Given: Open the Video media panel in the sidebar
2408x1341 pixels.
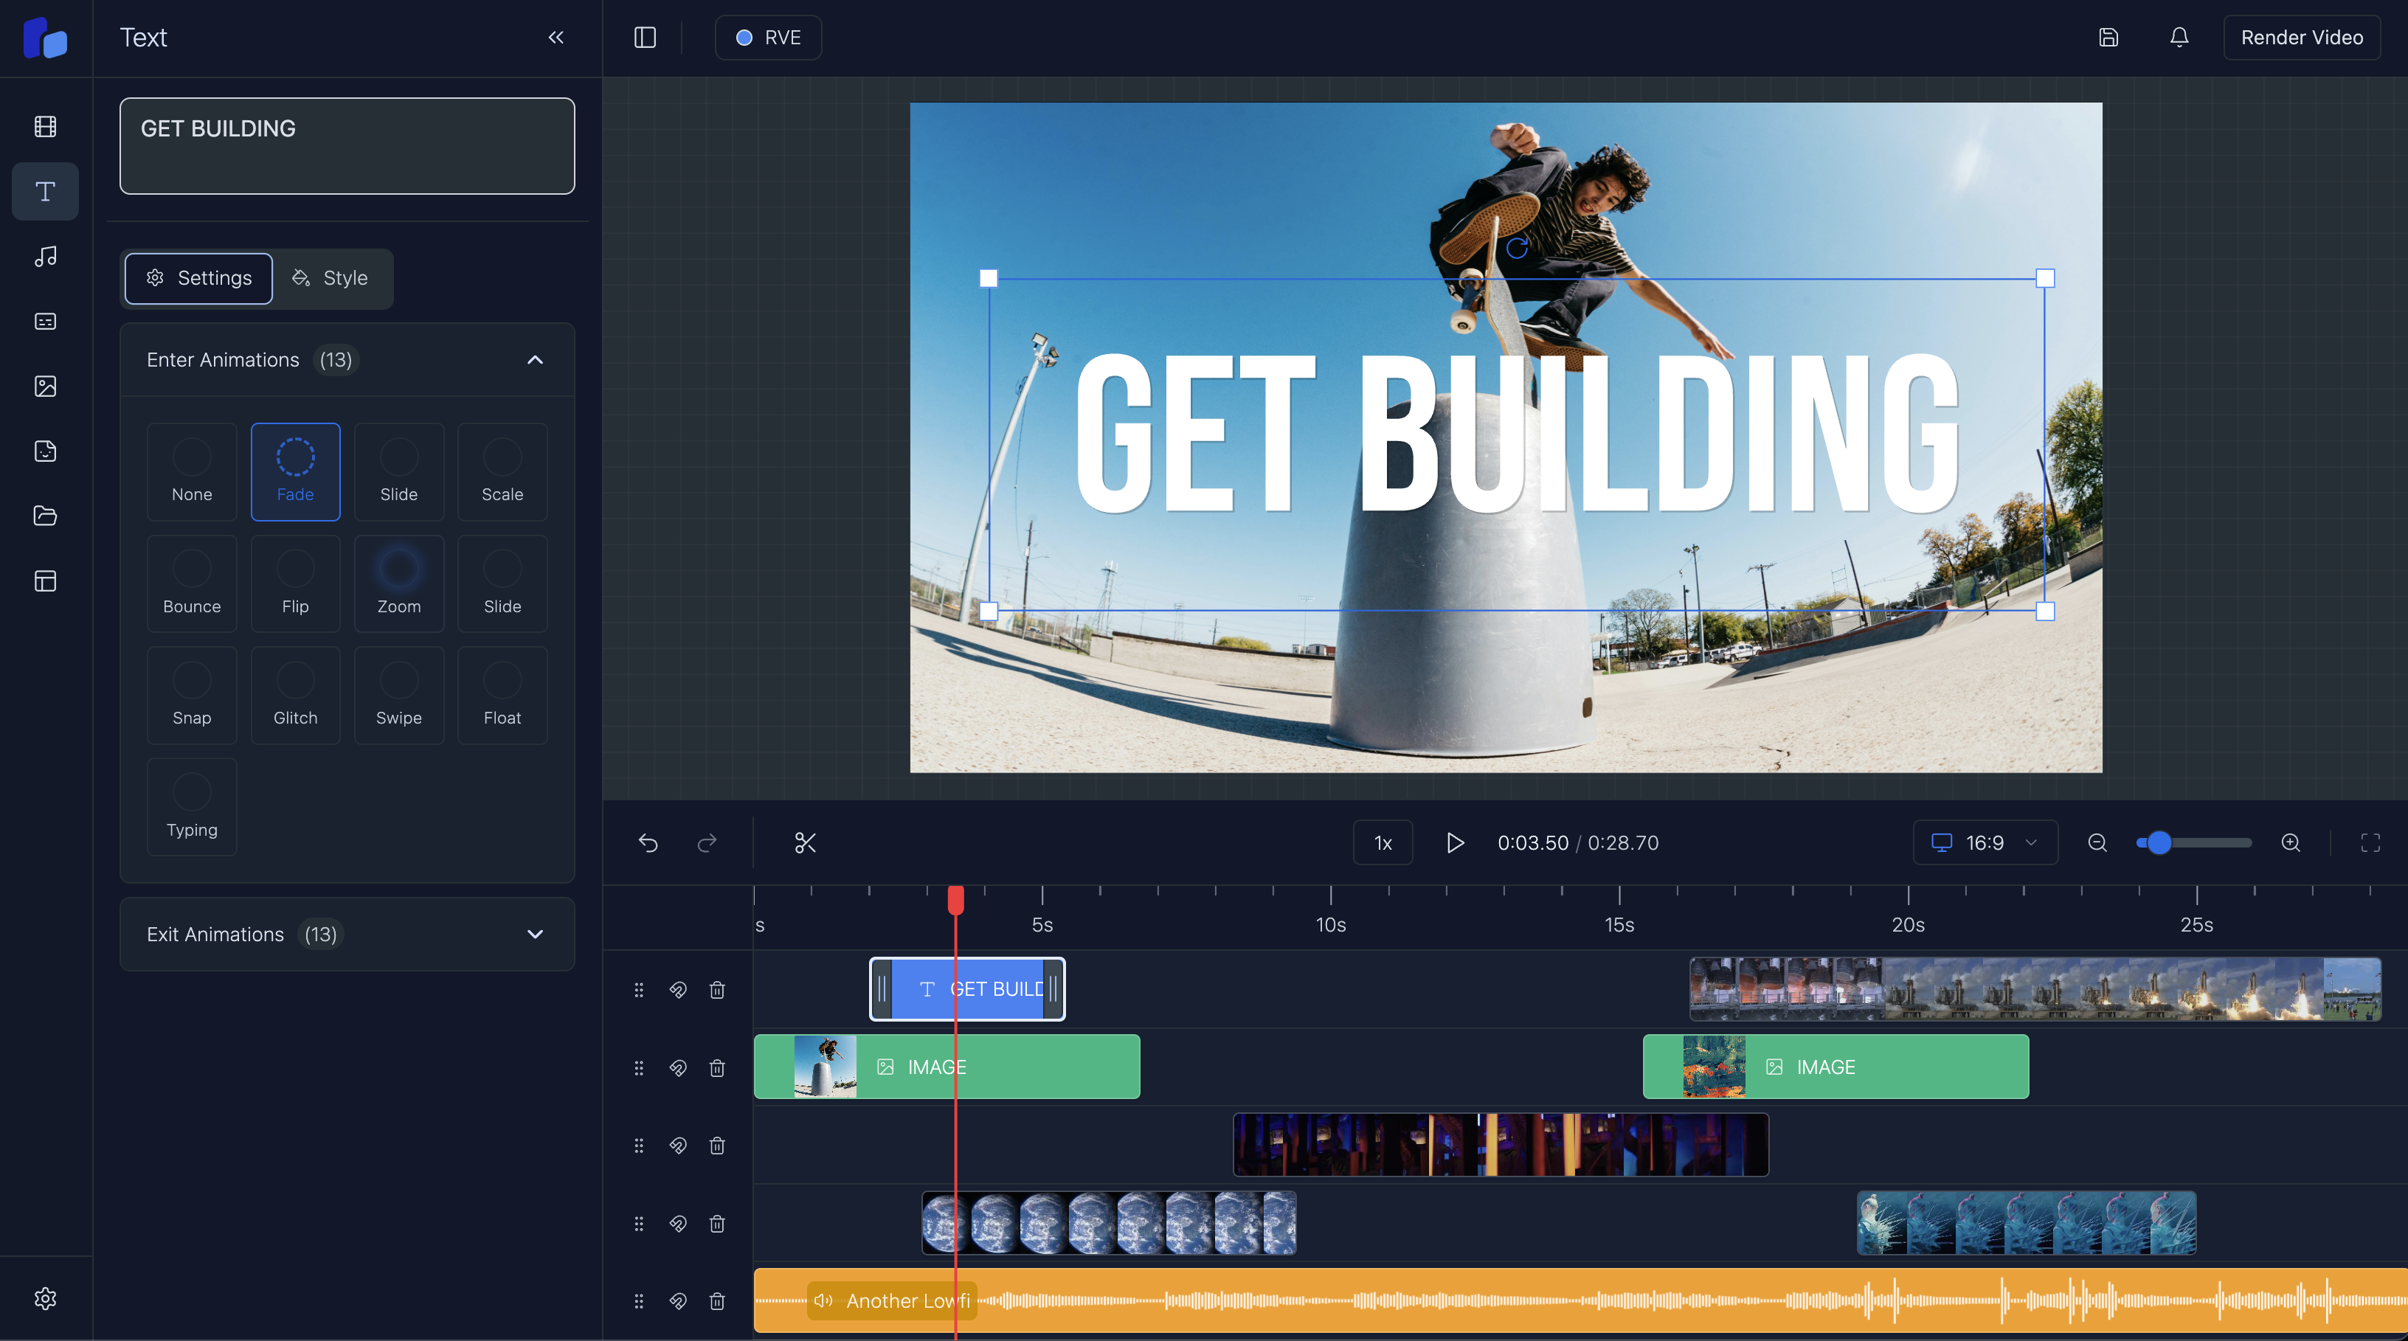Looking at the screenshot, I should (45, 126).
